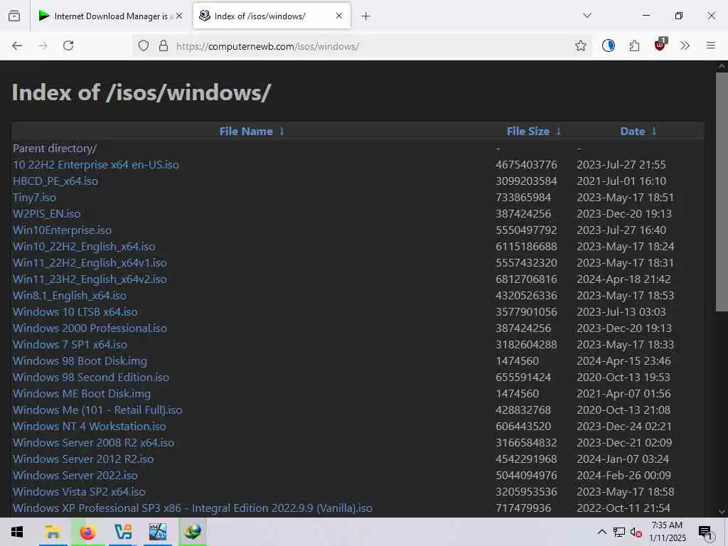Download Windows Me (101 - Retail Full).iso
728x546 pixels.
click(97, 410)
